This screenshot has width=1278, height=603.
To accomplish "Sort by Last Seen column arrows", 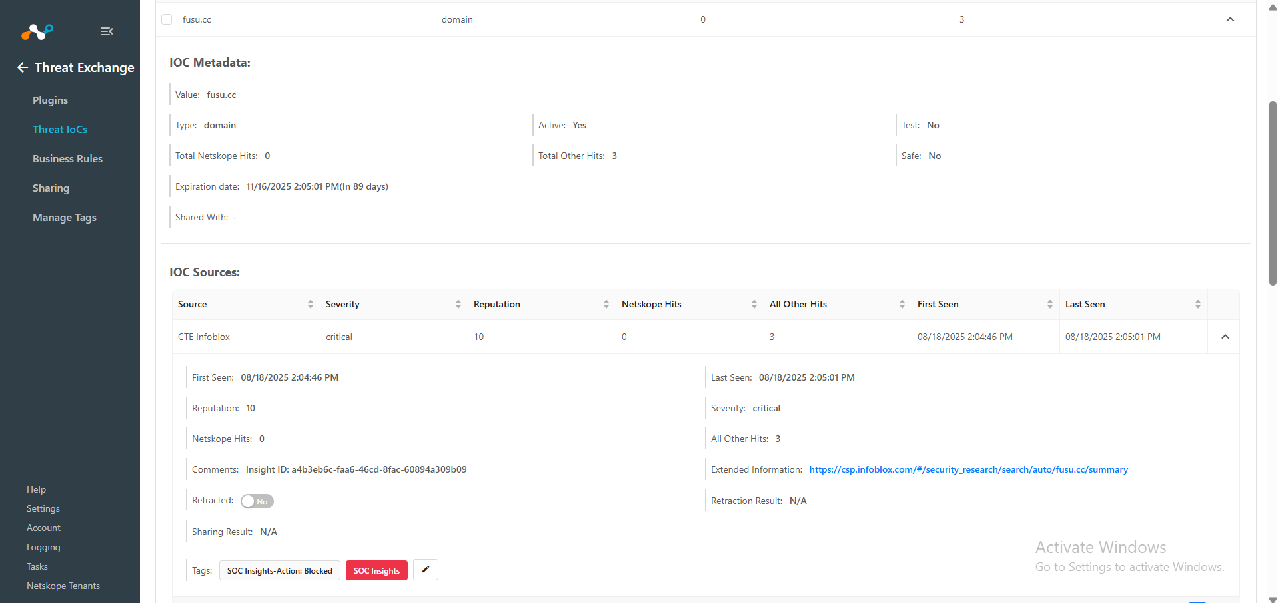I will coord(1198,304).
